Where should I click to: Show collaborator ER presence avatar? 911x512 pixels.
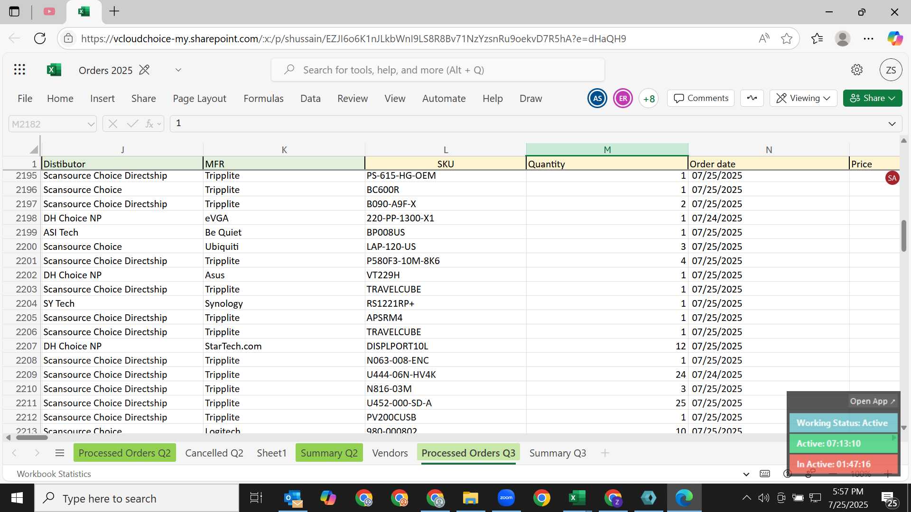tap(623, 98)
